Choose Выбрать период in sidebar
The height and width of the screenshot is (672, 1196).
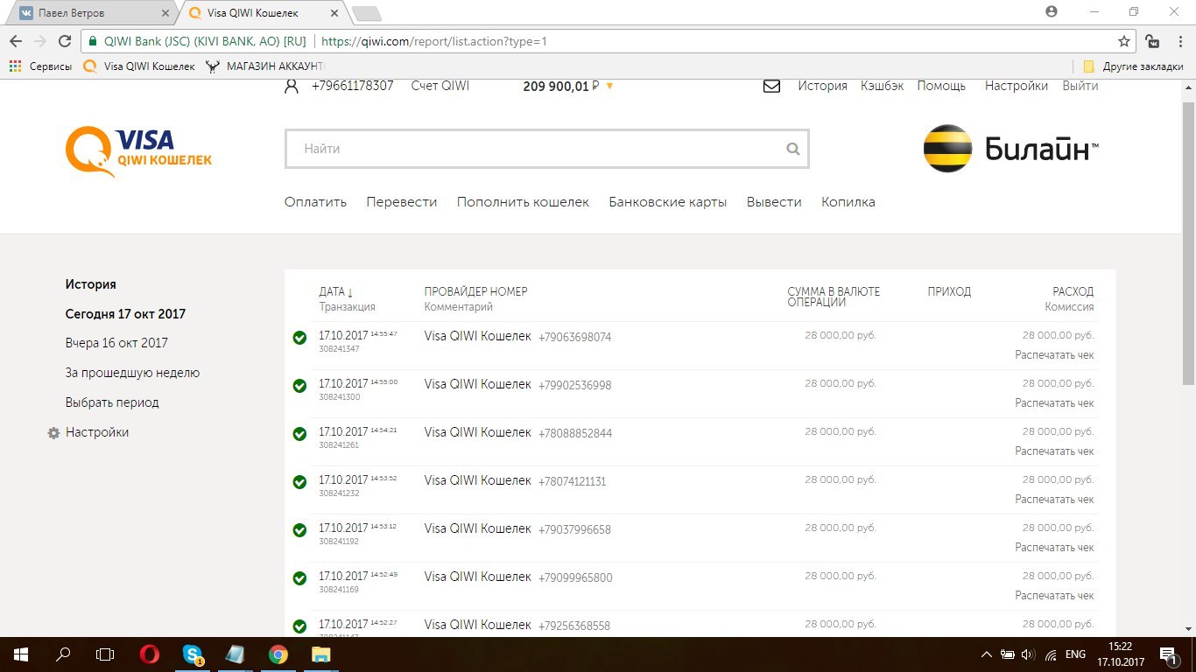click(112, 402)
